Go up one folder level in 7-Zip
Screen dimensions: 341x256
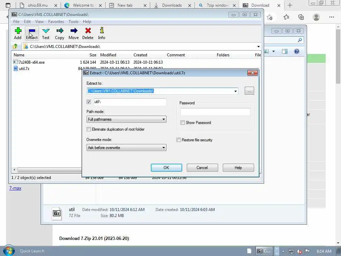[x=15, y=46]
